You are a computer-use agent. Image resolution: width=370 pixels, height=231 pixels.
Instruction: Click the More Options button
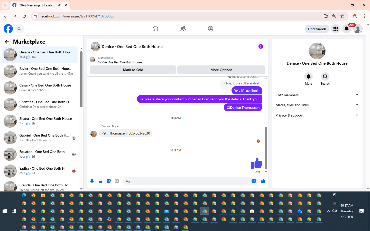coord(221,70)
